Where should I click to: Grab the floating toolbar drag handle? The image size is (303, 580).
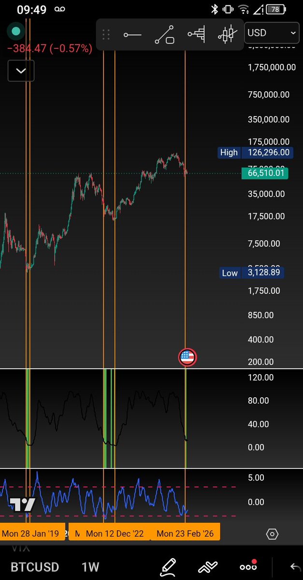tap(106, 35)
